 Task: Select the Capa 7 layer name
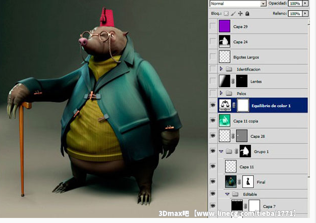point(269,206)
